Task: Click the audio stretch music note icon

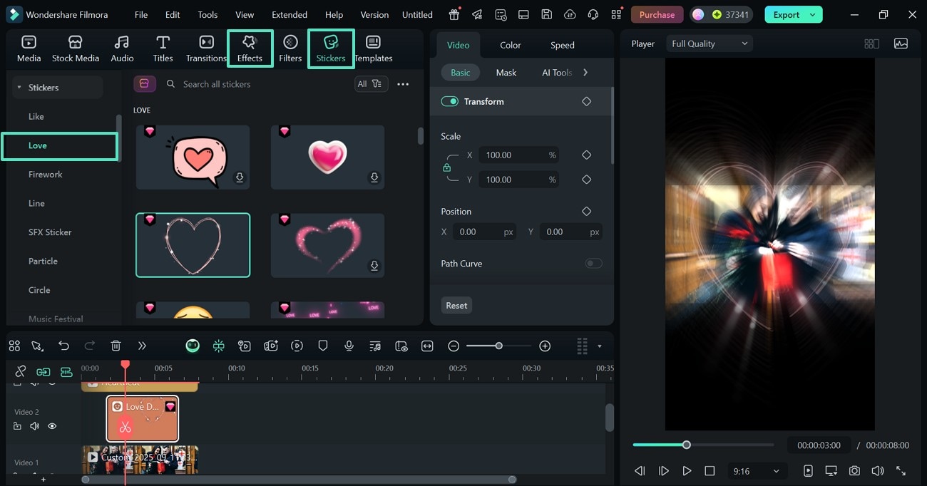Action: coord(375,346)
